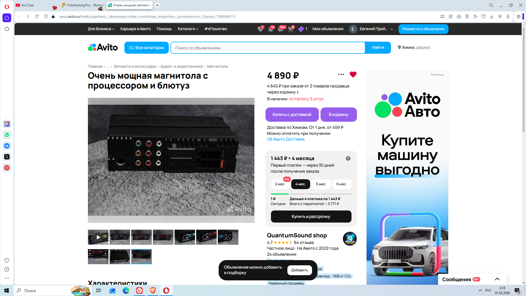This screenshot has height=296, width=526.
Task: Open WhatsApp in Opera sidebar
Action: 7,135
